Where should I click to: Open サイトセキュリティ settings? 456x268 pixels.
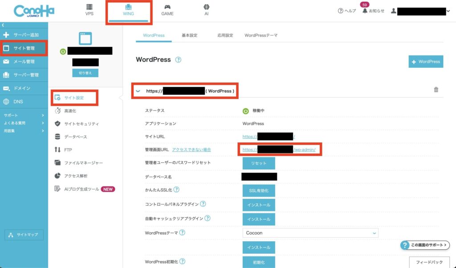click(x=77, y=124)
